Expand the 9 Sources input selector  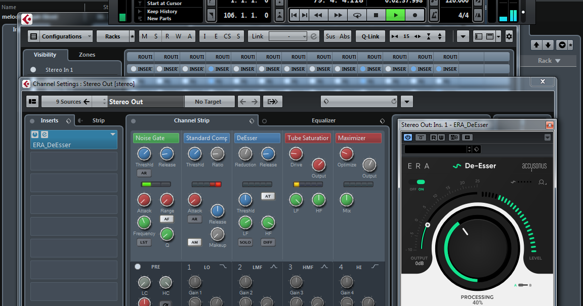[x=67, y=101]
